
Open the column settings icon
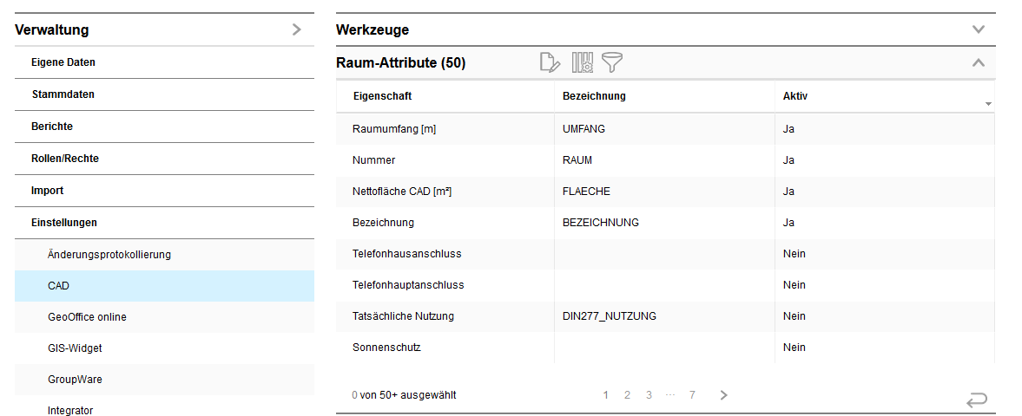582,62
